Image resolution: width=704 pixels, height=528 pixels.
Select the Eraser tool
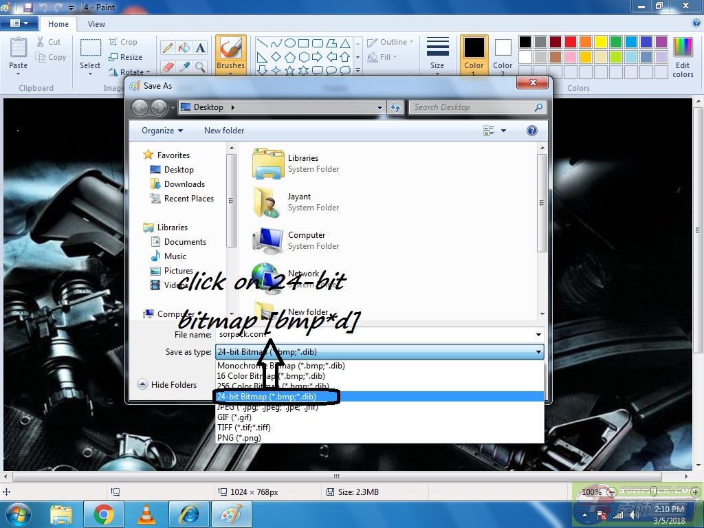[167, 67]
